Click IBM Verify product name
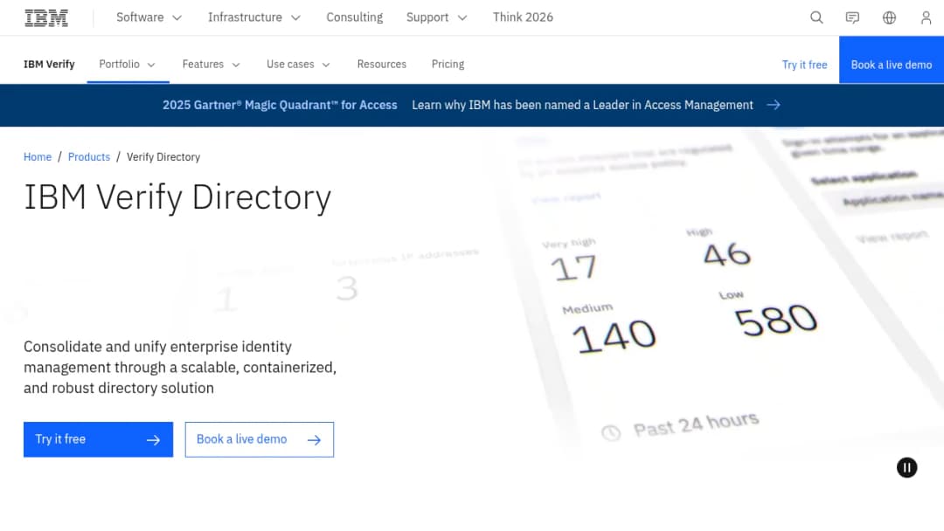Image resolution: width=944 pixels, height=531 pixels. (49, 65)
